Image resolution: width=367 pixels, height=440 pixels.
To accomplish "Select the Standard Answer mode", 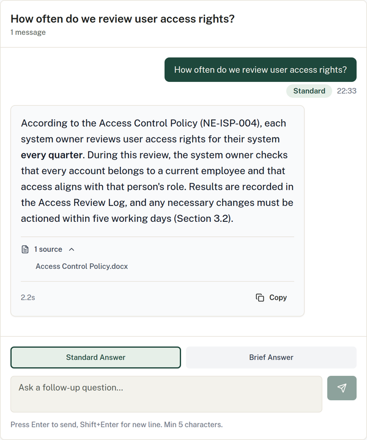I will 96,358.
